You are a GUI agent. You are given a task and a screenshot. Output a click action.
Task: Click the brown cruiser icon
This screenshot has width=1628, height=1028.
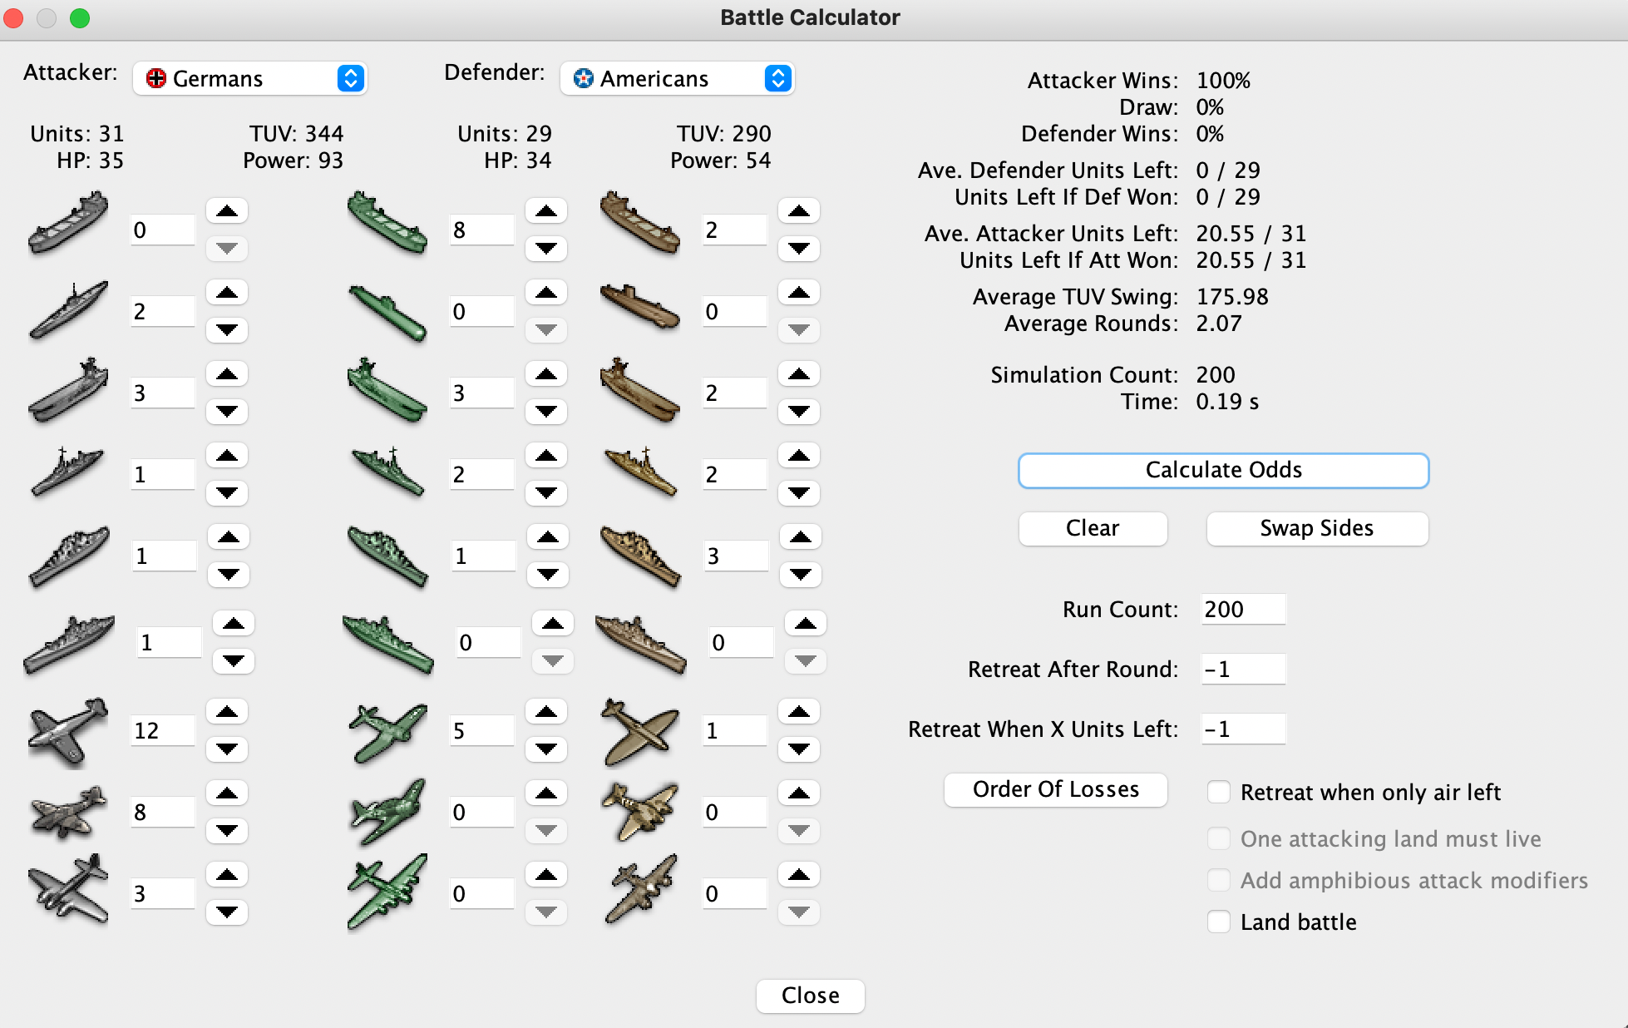click(x=641, y=556)
